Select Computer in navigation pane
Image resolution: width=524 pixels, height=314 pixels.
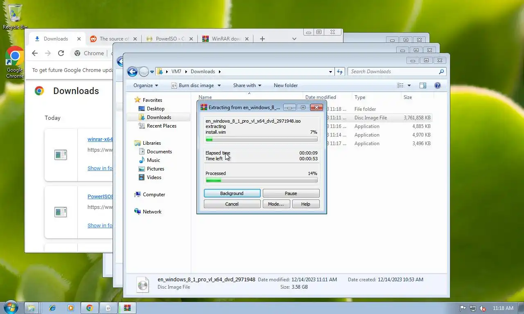[x=154, y=195]
